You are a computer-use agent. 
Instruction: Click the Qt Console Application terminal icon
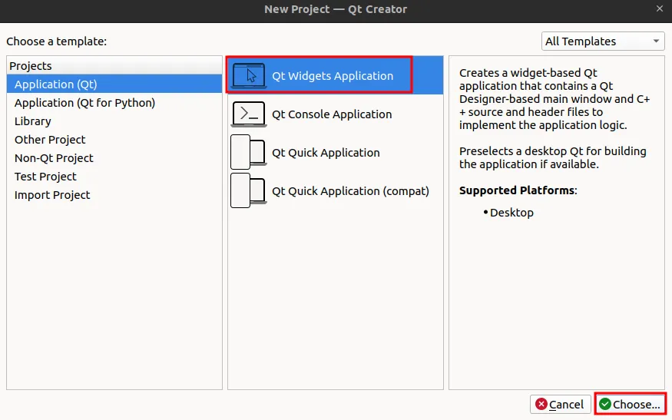pos(249,114)
